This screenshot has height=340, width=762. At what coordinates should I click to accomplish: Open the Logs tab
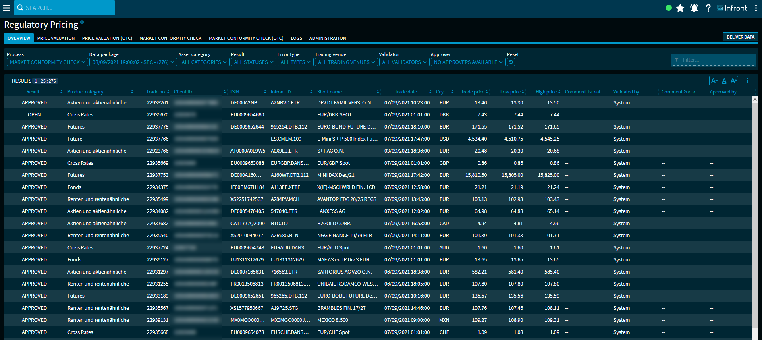[x=297, y=38]
